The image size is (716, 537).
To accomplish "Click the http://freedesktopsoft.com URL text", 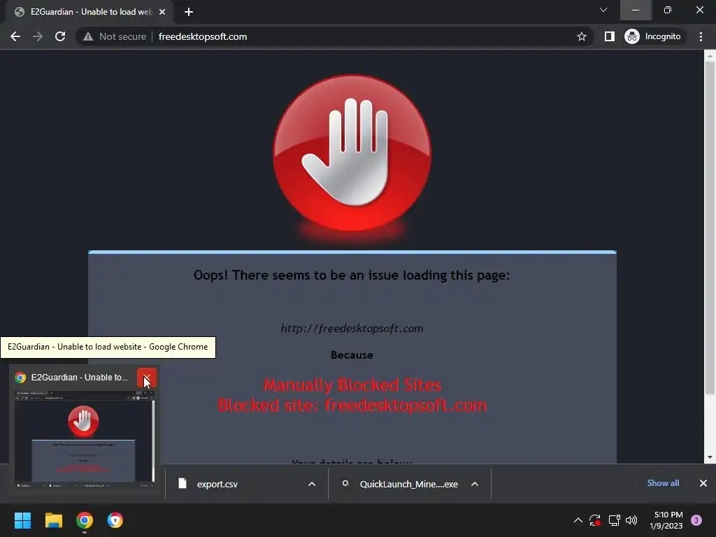I will pos(352,329).
